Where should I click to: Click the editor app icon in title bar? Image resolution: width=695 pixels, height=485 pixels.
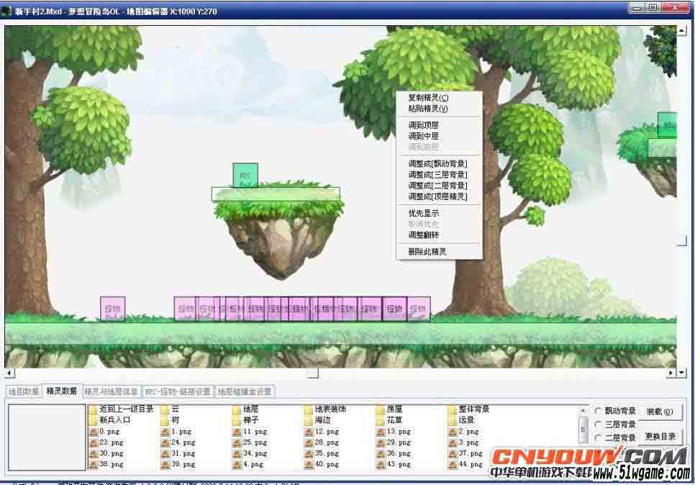pos(6,11)
